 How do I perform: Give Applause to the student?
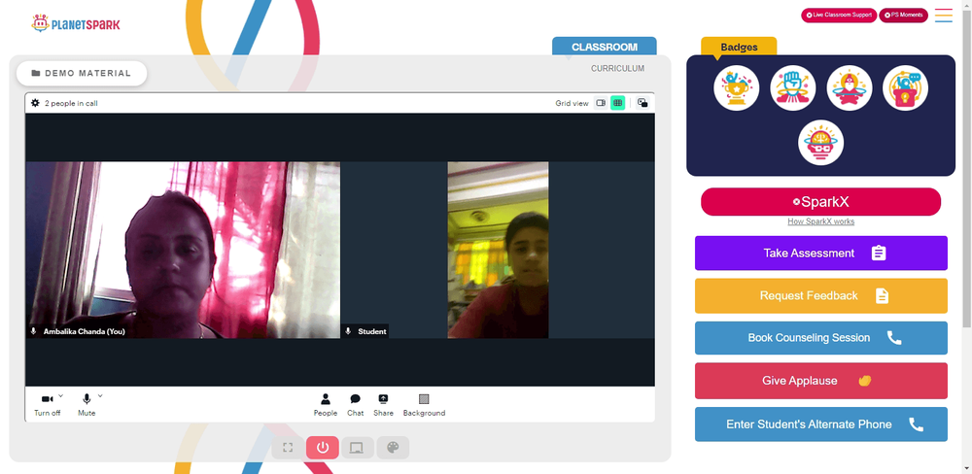[820, 381]
